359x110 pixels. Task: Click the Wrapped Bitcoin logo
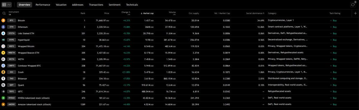coord(3,46)
